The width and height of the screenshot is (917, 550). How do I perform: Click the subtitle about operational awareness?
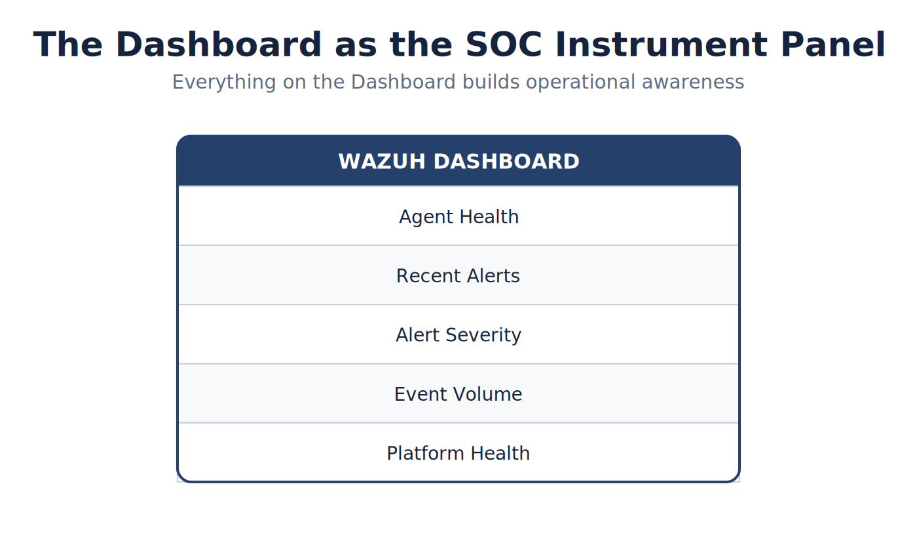(458, 82)
